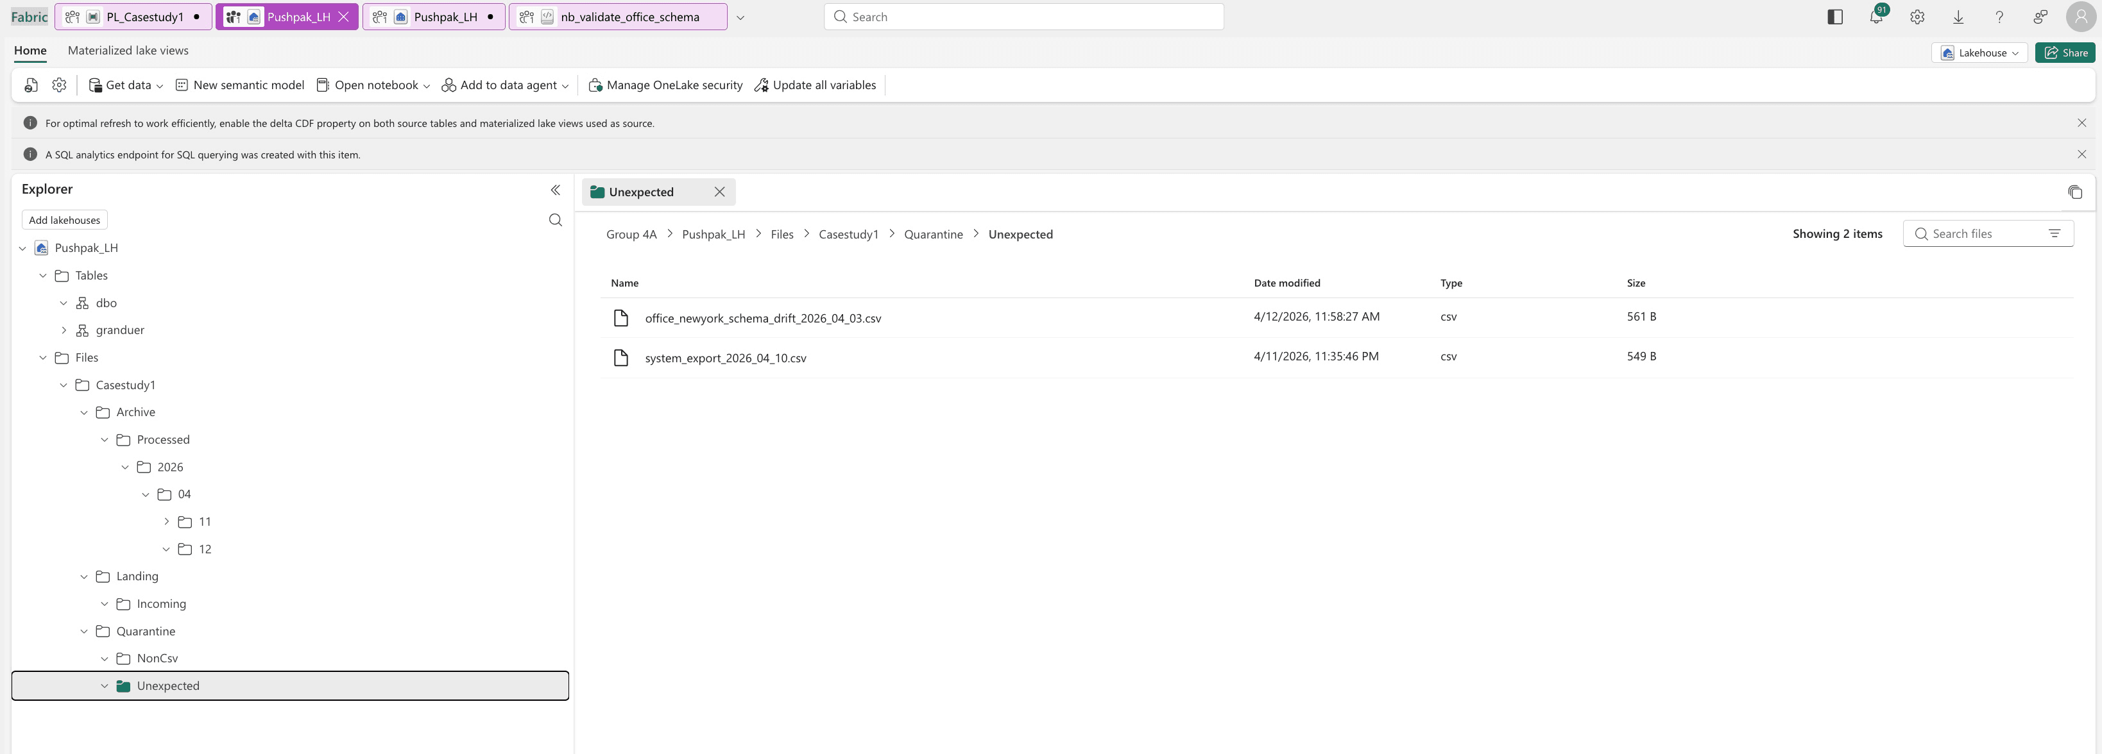Select the Incoming folder in the tree
This screenshot has width=2102, height=754.
[161, 604]
